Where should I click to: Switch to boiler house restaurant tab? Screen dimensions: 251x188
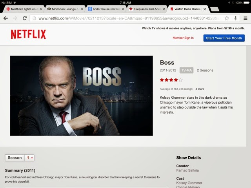105,9
